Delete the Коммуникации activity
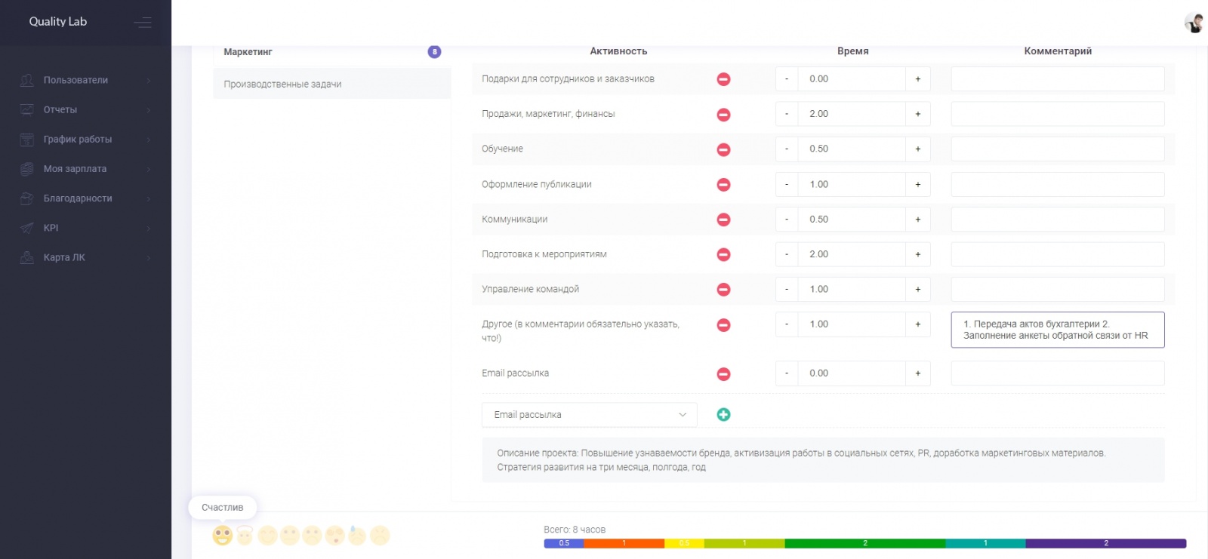1208x559 pixels. coord(723,220)
